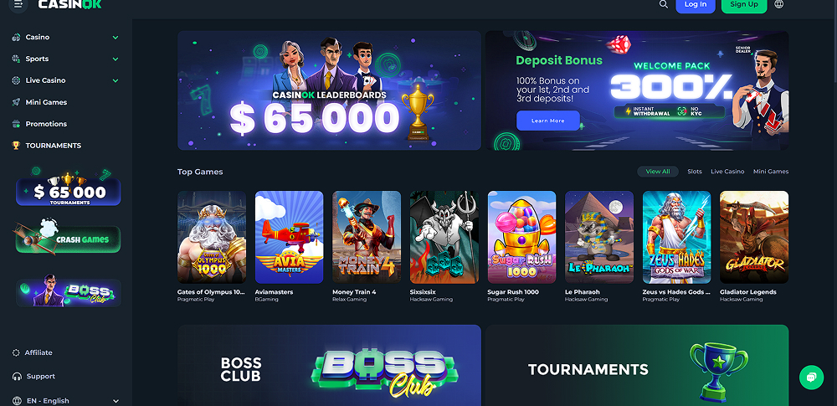Click the search magnifier icon
The height and width of the screenshot is (406, 837).
tap(664, 4)
